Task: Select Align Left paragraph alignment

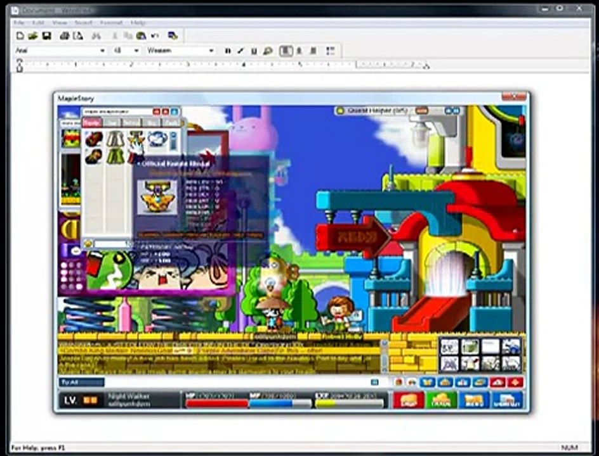Action: coord(286,51)
